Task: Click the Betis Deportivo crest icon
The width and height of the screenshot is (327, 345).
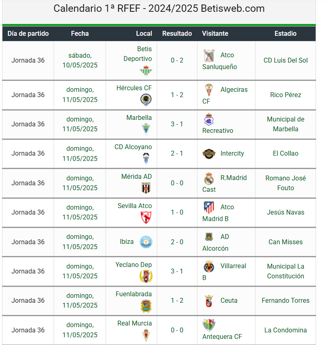Action: pos(146,70)
